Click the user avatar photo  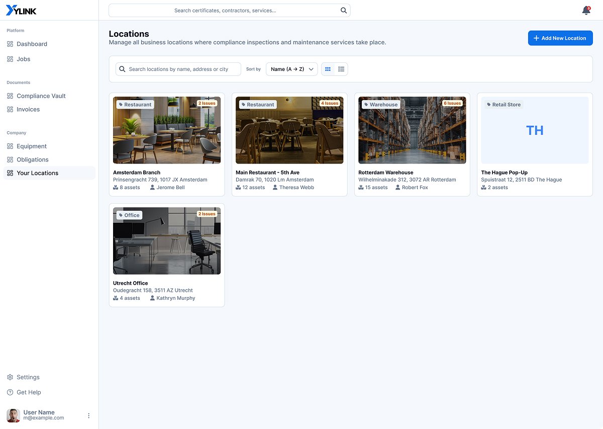coord(13,415)
